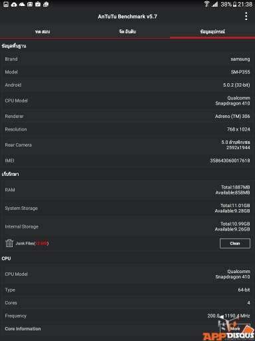Switch to the middle Ranking tab

pyautogui.click(x=127, y=31)
